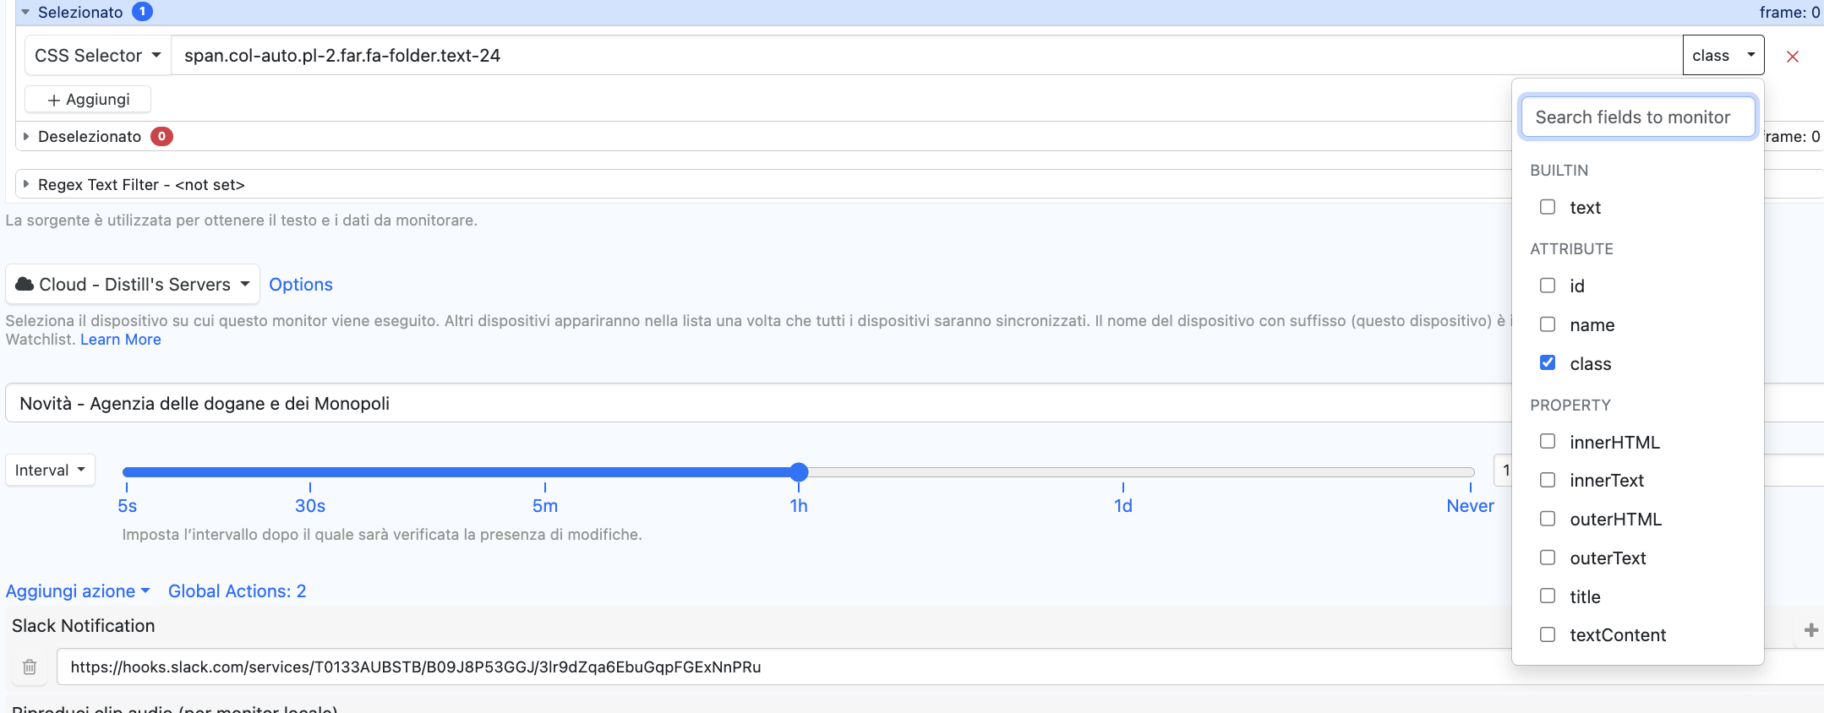1824x713 pixels.
Task: Uncheck the class attribute checkbox
Action: coord(1548,363)
